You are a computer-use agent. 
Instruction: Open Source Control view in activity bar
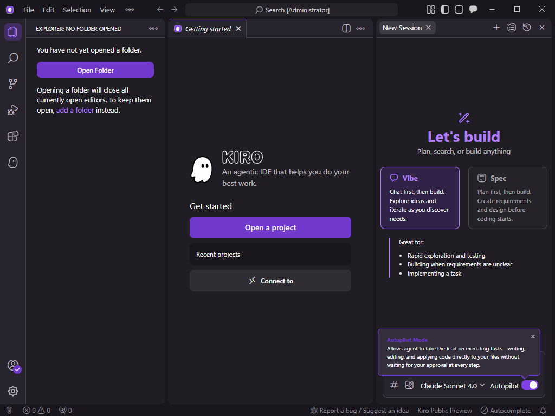click(13, 84)
